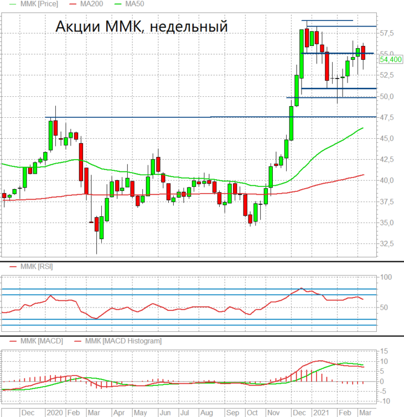Viewport: 404px width, 417px height.
Task: Click the Dec label before 2021
Action: pos(299,413)
